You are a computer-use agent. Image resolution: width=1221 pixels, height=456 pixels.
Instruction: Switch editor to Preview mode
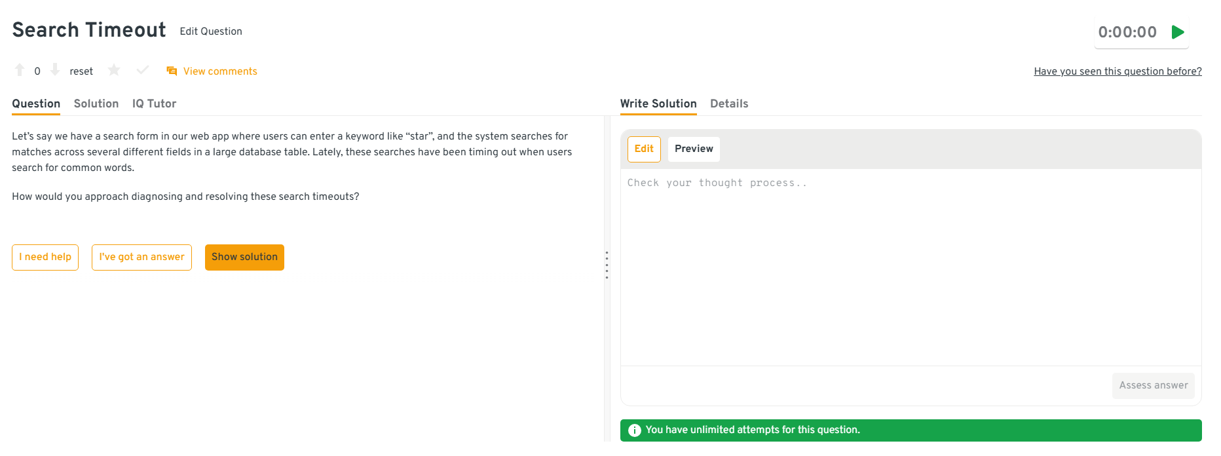point(694,149)
